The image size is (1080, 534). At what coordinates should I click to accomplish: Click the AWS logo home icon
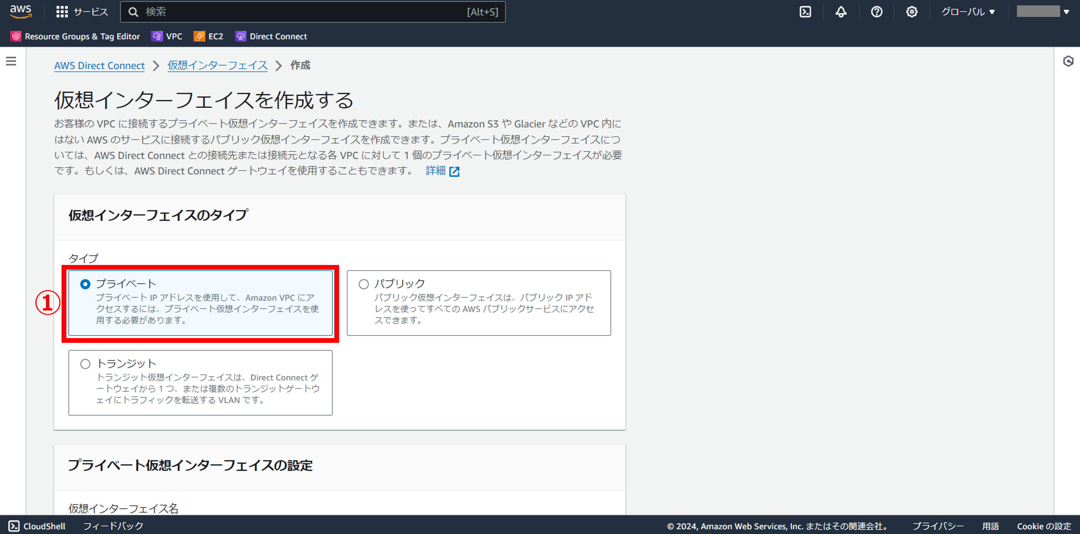pos(20,11)
